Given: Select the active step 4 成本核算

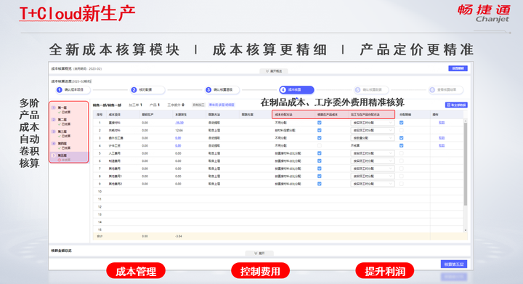Looking at the screenshot, I should pos(296,89).
